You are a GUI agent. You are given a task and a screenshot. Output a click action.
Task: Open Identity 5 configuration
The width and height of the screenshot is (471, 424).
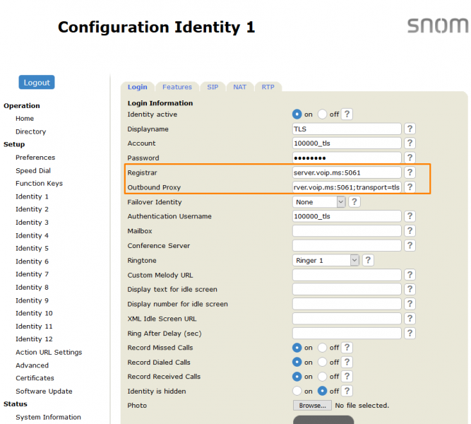pos(32,248)
